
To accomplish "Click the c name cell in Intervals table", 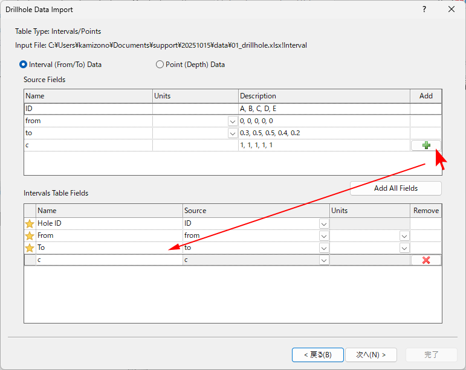I will click(109, 260).
